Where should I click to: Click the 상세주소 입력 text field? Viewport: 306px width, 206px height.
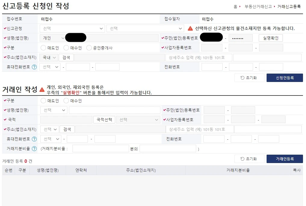pos(199,57)
